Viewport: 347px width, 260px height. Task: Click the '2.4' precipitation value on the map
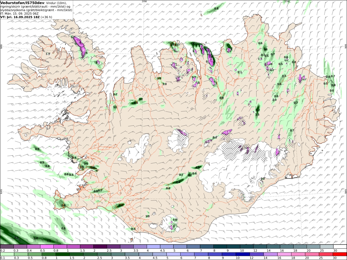tap(178, 182)
